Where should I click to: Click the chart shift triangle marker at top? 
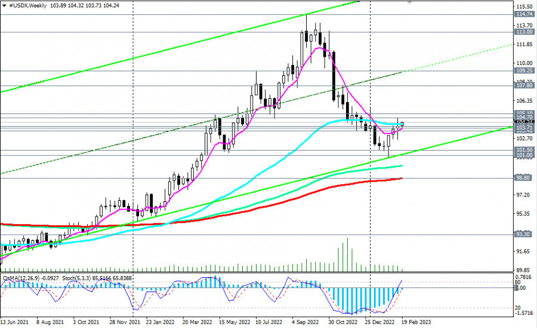(409, 2)
